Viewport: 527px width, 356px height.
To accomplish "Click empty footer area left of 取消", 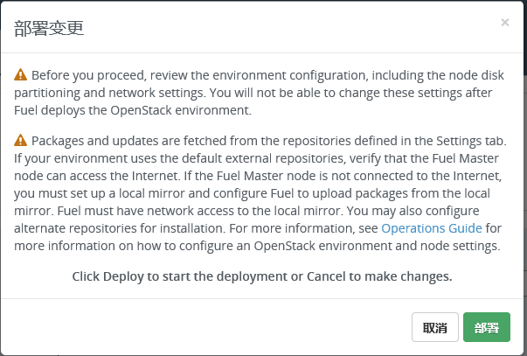I will click(205, 327).
